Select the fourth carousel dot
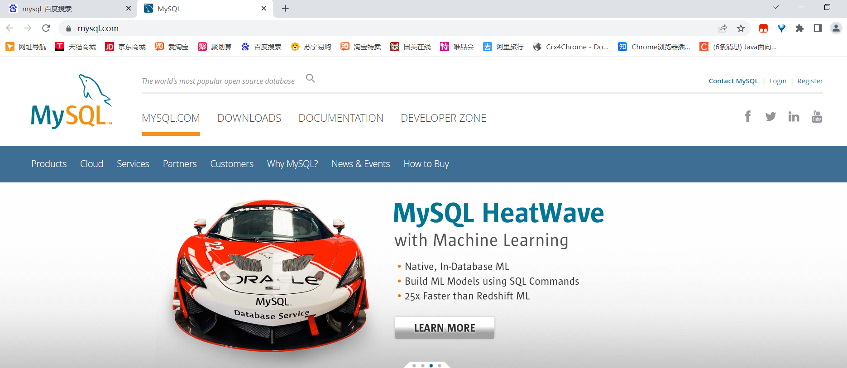 point(440,365)
